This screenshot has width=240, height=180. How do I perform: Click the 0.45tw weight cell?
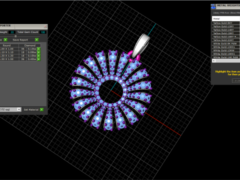point(31,59)
